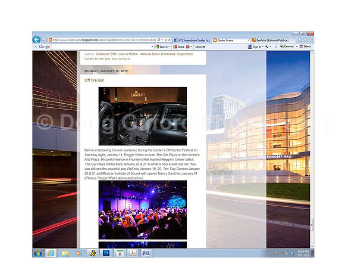This screenshot has height=267, width=345.
Task: Click Sign In on Google toolbar
Action: point(255,46)
